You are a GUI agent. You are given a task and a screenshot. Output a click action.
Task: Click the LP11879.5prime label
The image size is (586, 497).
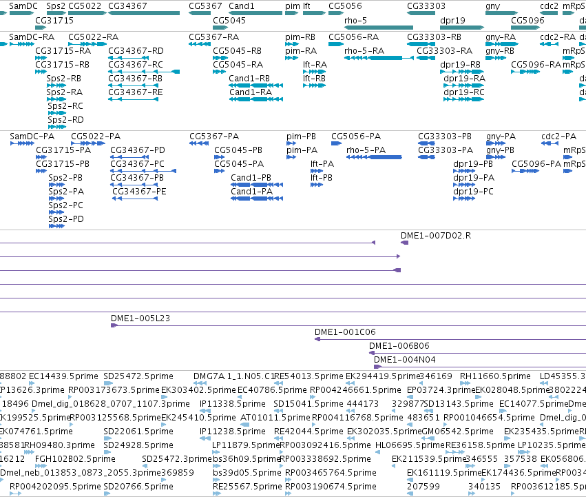pyautogui.click(x=246, y=445)
